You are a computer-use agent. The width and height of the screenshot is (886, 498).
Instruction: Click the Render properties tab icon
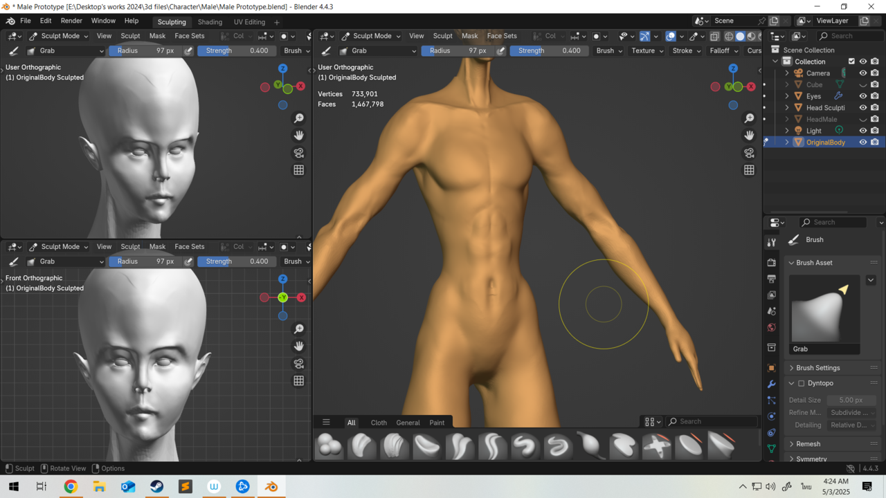pos(772,263)
